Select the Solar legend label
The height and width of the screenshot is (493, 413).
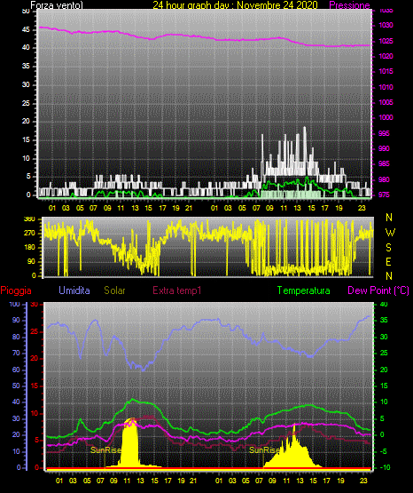[x=114, y=290]
